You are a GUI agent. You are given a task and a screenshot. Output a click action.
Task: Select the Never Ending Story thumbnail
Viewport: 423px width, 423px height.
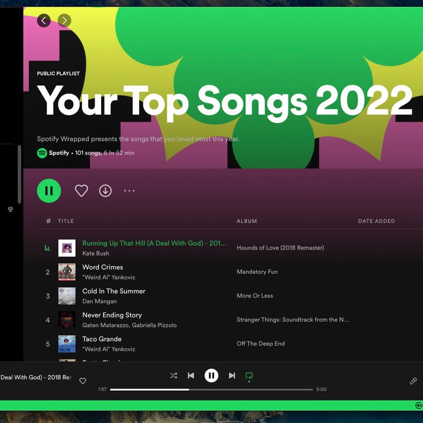click(x=67, y=320)
